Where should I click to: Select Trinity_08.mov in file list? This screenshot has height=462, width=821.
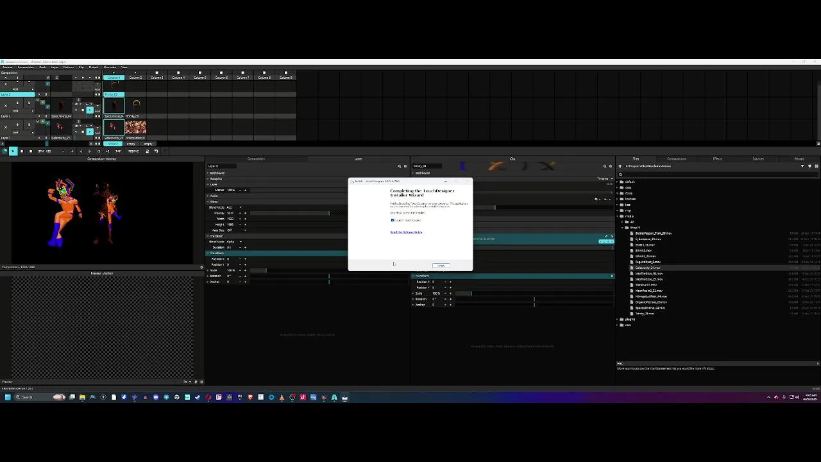tap(645, 314)
